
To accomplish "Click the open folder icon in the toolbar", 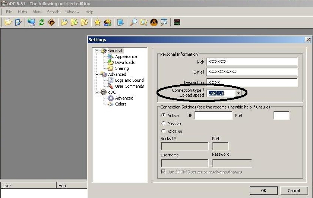I will click(x=8, y=22).
